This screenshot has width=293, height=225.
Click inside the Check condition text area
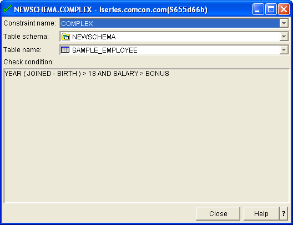click(x=146, y=136)
